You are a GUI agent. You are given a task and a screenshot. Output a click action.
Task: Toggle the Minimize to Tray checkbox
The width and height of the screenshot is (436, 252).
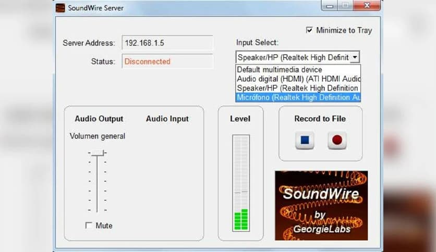click(309, 30)
